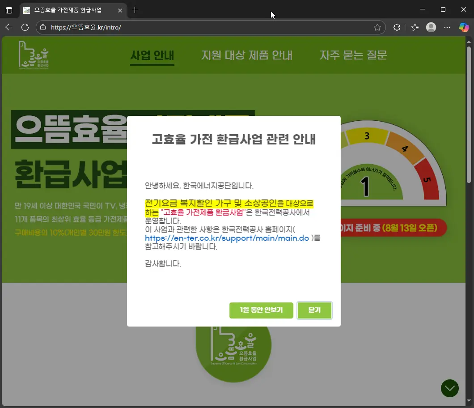Open the tab actions menu top-left
This screenshot has height=408, width=474.
[9, 9]
